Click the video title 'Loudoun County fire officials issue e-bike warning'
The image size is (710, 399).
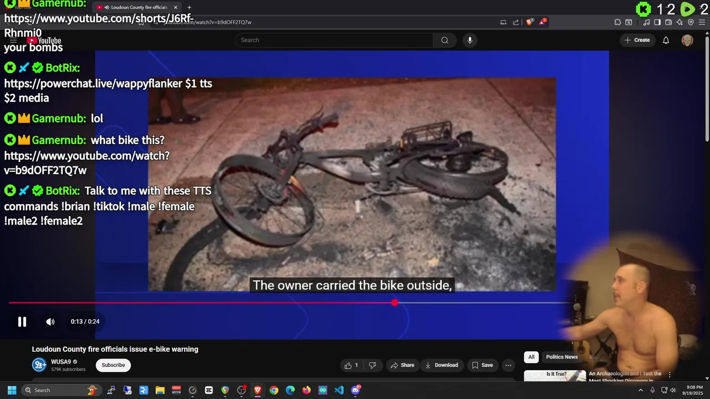(x=115, y=349)
